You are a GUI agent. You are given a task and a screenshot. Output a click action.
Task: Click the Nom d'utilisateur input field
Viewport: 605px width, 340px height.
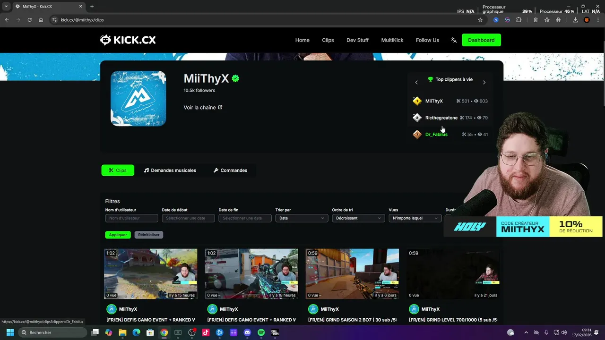click(x=131, y=218)
